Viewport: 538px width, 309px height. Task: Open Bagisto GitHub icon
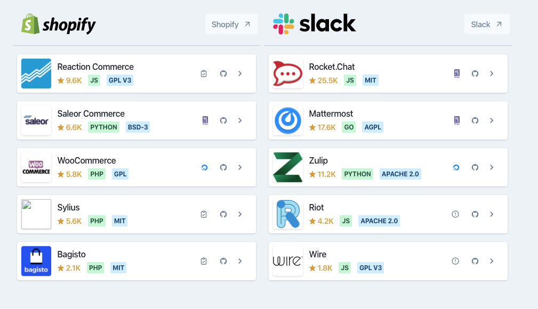click(x=223, y=261)
